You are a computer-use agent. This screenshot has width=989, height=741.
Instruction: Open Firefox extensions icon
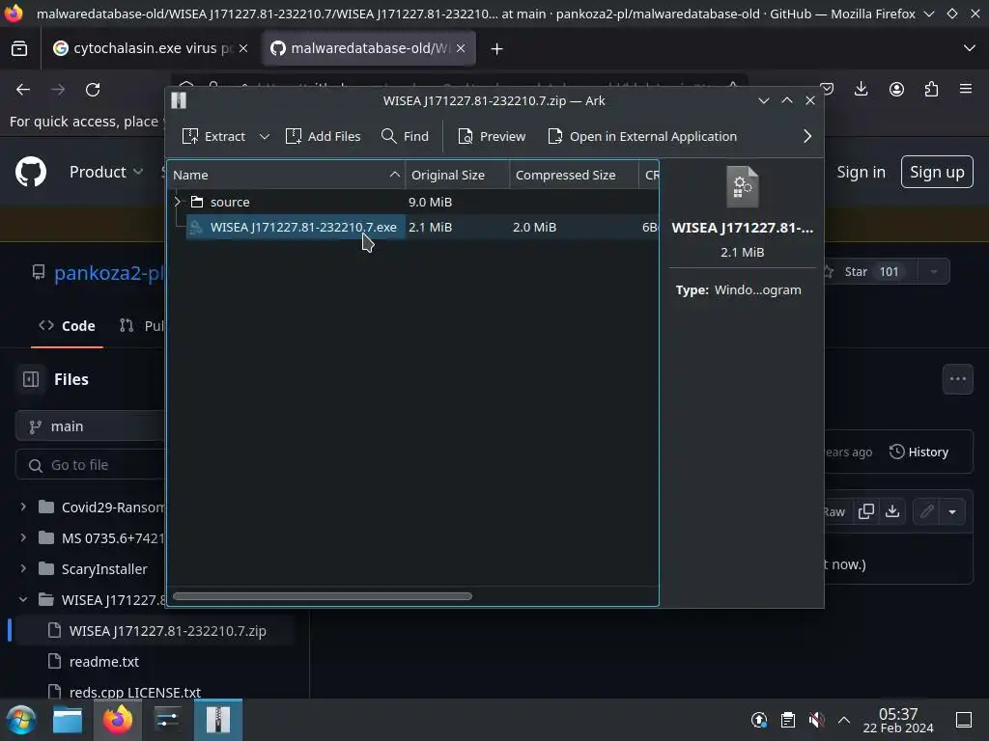[x=931, y=90]
